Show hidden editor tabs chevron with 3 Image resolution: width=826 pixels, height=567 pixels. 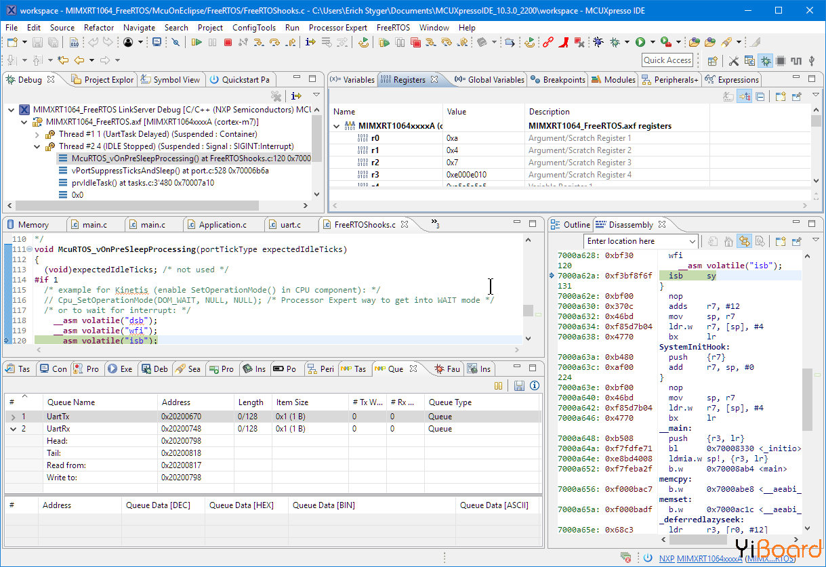pos(436,224)
